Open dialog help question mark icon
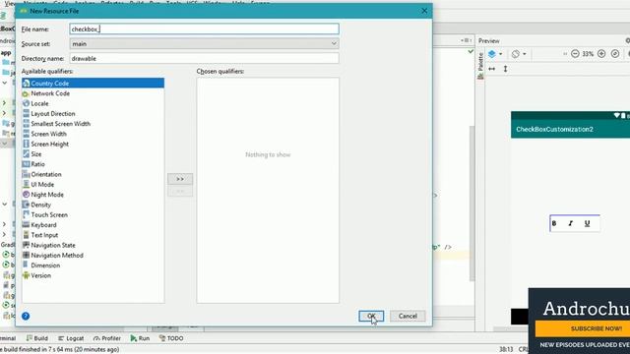This screenshot has width=630, height=354. coord(26,316)
